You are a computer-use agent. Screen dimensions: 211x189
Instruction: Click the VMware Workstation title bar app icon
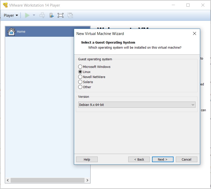[5, 5]
